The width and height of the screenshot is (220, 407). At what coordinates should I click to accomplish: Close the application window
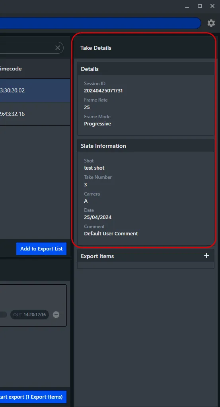pos(212,6)
